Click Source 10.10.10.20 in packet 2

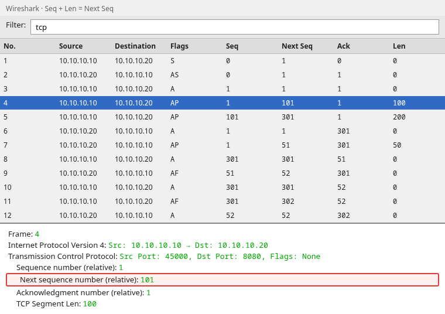click(x=78, y=75)
